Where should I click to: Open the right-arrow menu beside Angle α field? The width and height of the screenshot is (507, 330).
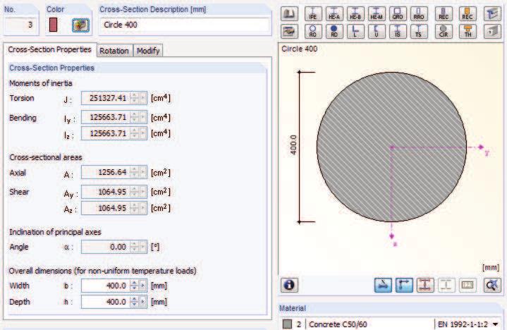tap(142, 247)
